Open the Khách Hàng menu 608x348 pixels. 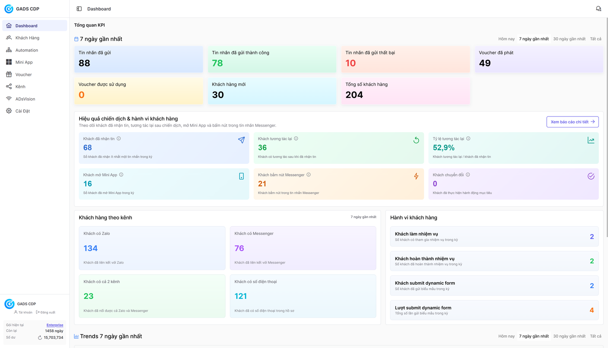[x=35, y=38]
